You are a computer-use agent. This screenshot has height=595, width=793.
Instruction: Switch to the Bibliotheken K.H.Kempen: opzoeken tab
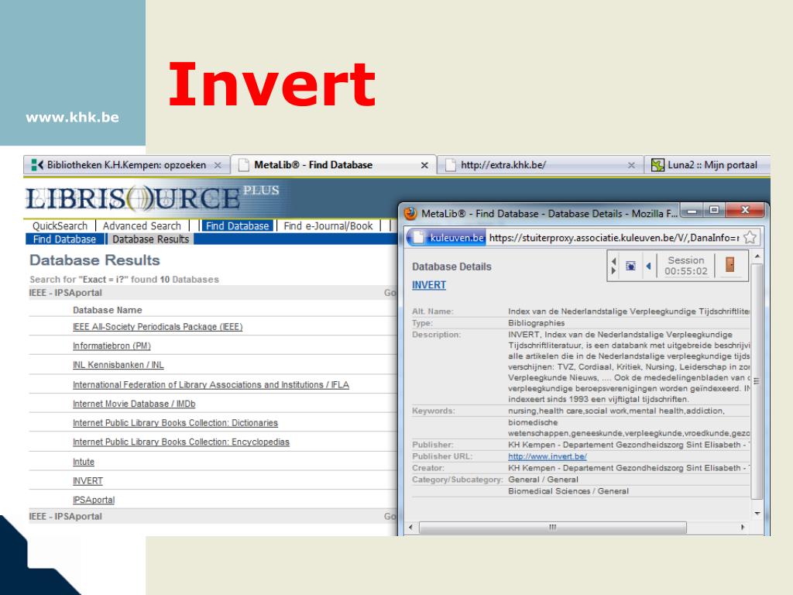126,165
